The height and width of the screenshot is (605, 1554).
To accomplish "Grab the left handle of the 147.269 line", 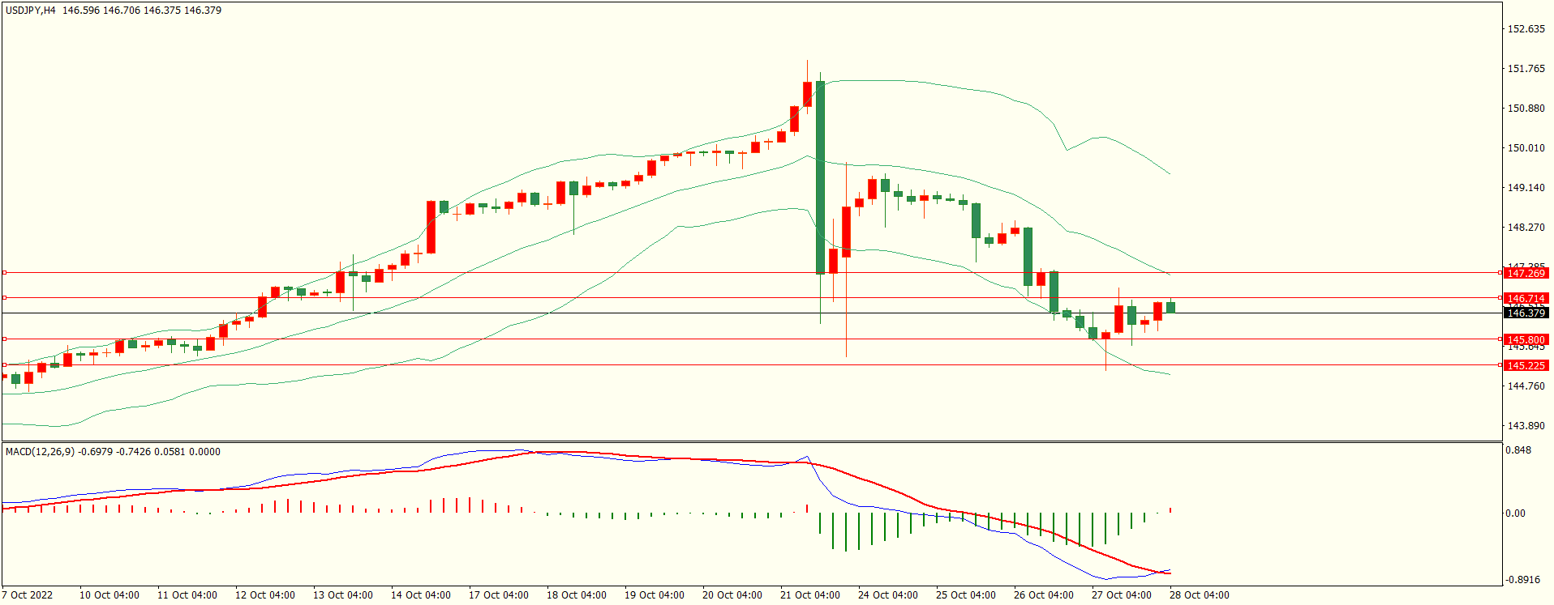I will click(x=4, y=273).
